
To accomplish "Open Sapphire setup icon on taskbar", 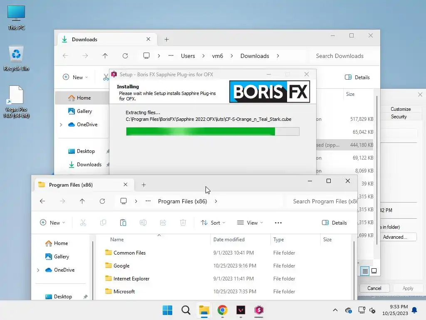I will point(259,310).
